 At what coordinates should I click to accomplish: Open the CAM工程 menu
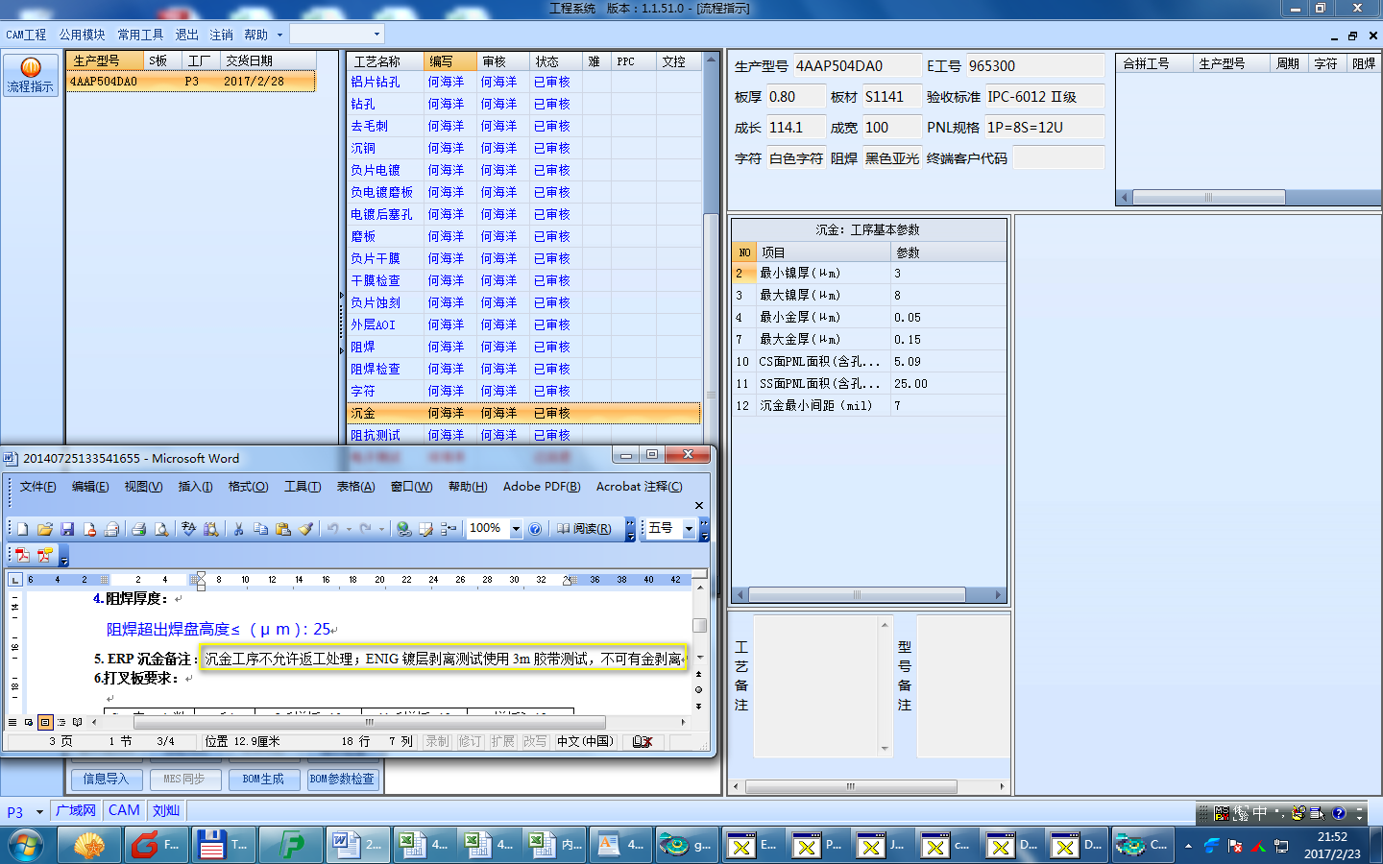click(26, 35)
